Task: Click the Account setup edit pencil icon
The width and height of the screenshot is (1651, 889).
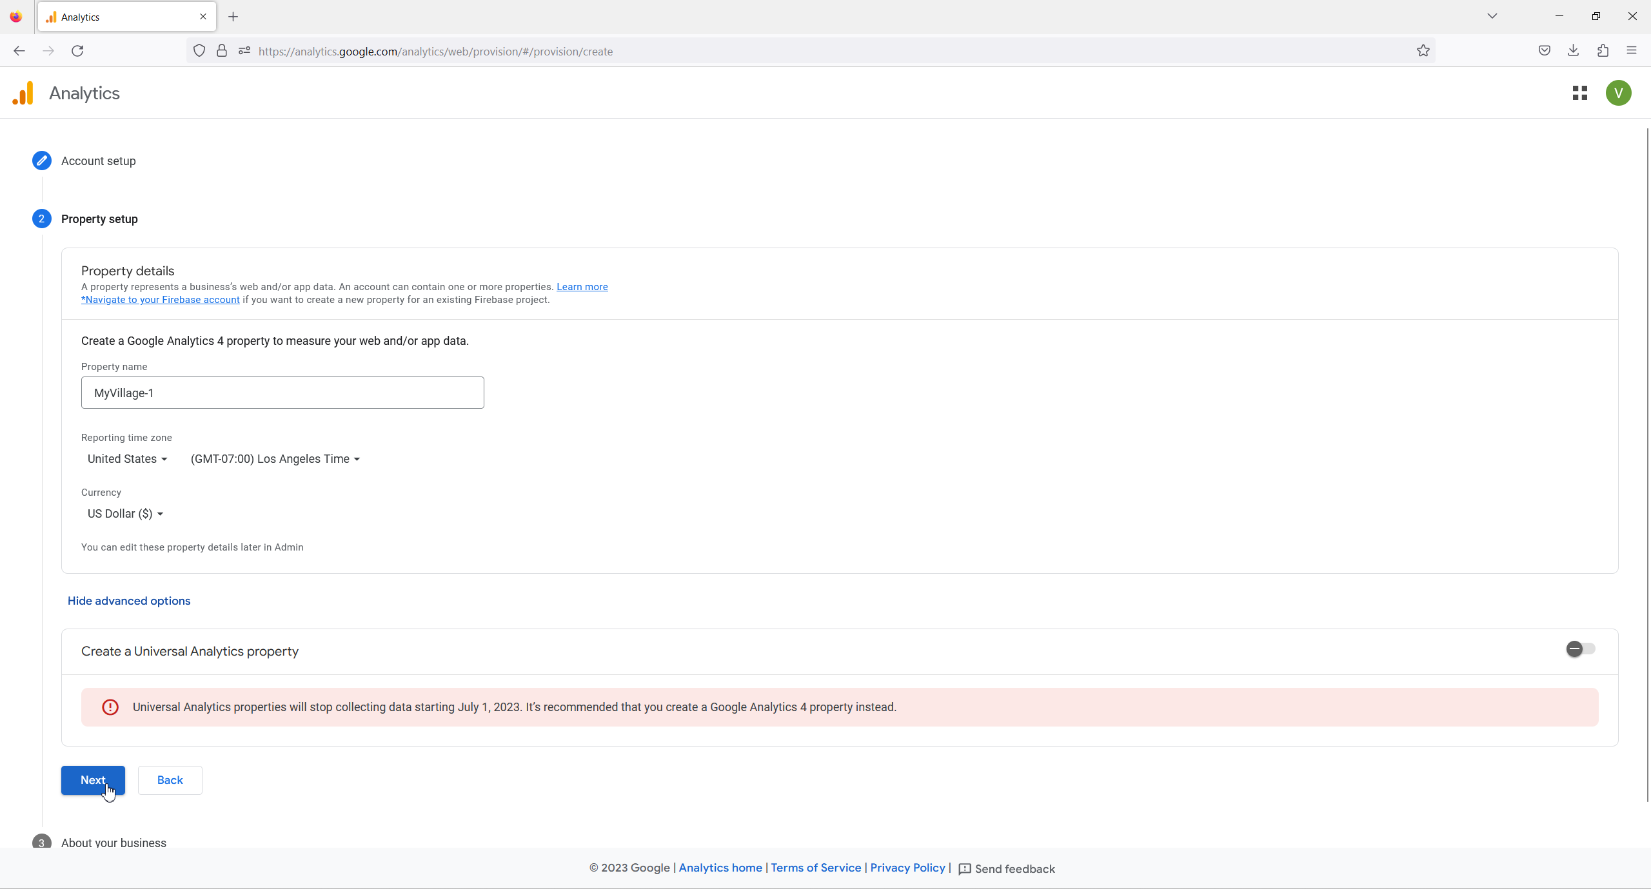Action: 42,161
